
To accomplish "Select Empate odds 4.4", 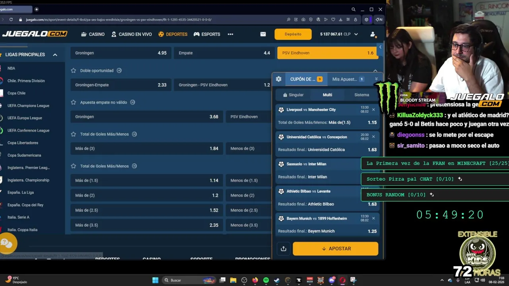I will click(x=224, y=53).
